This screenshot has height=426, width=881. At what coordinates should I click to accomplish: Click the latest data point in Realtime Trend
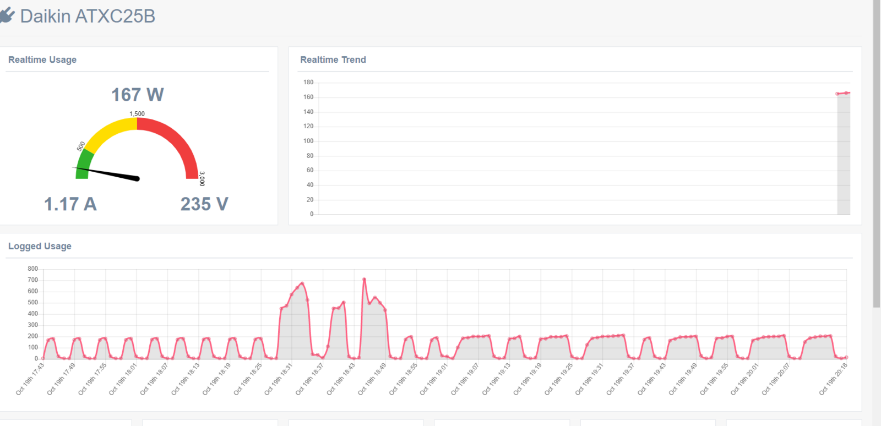(x=847, y=93)
